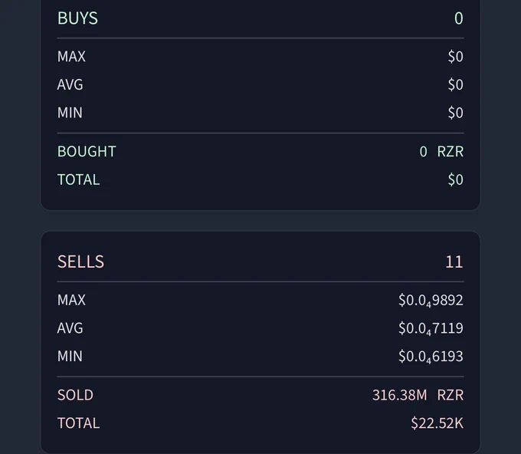Image resolution: width=521 pixels, height=454 pixels.
Task: Click the buys AVG $0 value
Action: tap(455, 84)
